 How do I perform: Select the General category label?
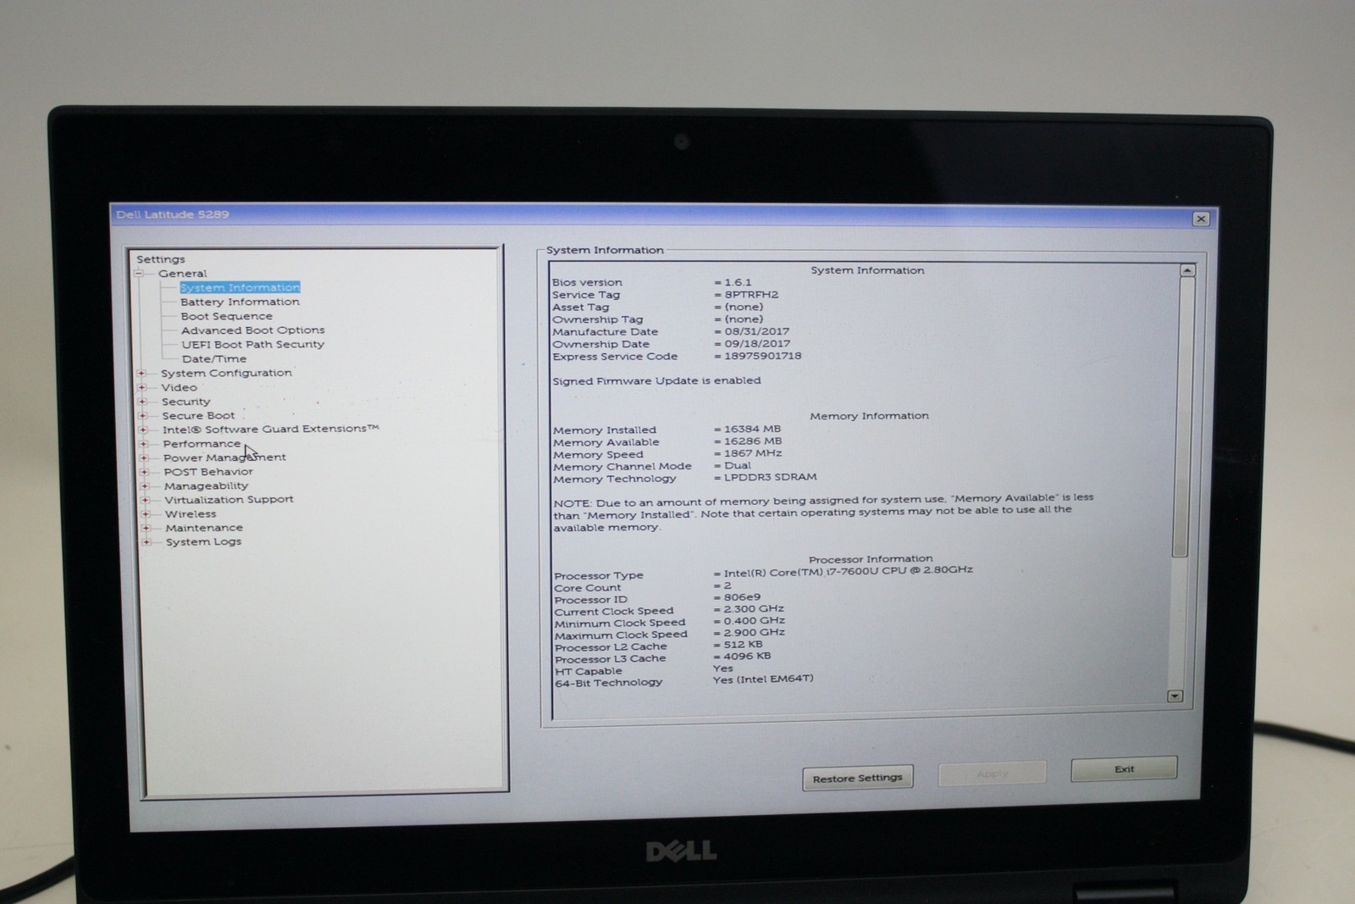(x=182, y=274)
